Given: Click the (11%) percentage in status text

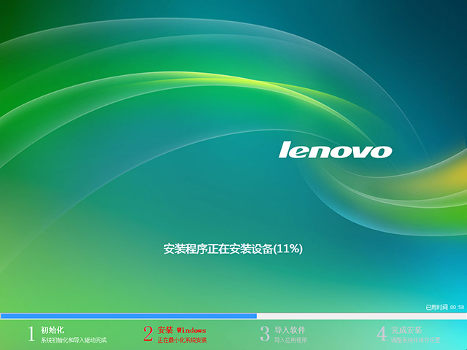Looking at the screenshot, I should 288,249.
